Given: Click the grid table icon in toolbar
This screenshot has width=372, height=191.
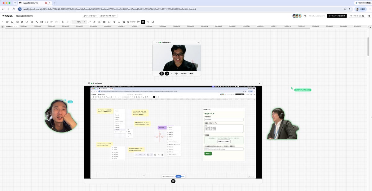Looking at the screenshot, I should coord(104,22).
